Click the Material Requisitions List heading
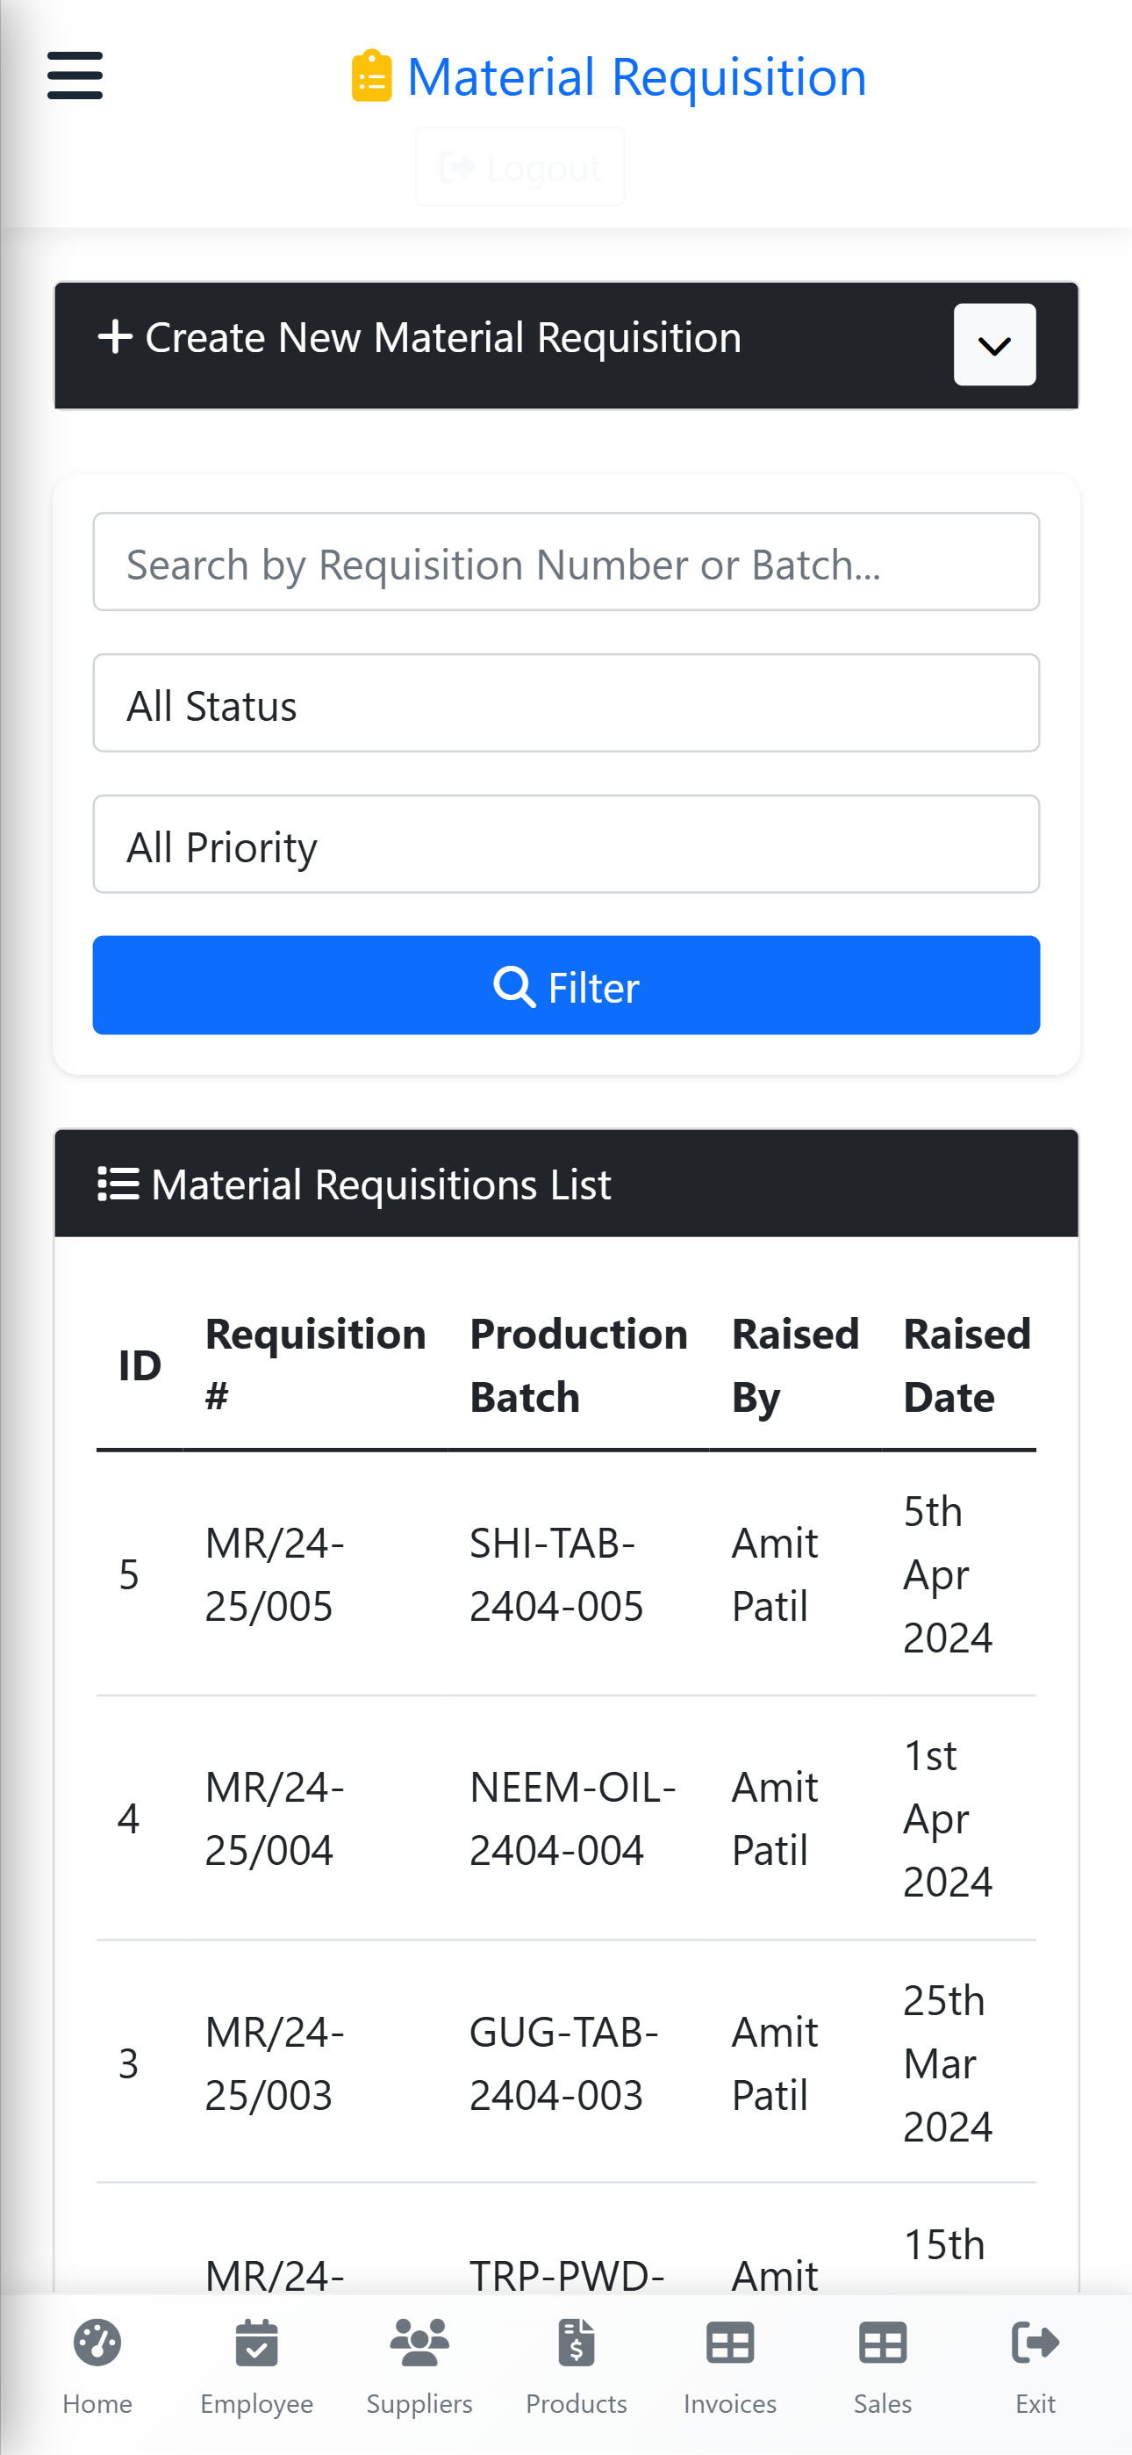Image resolution: width=1132 pixels, height=2455 pixels. click(x=381, y=1184)
